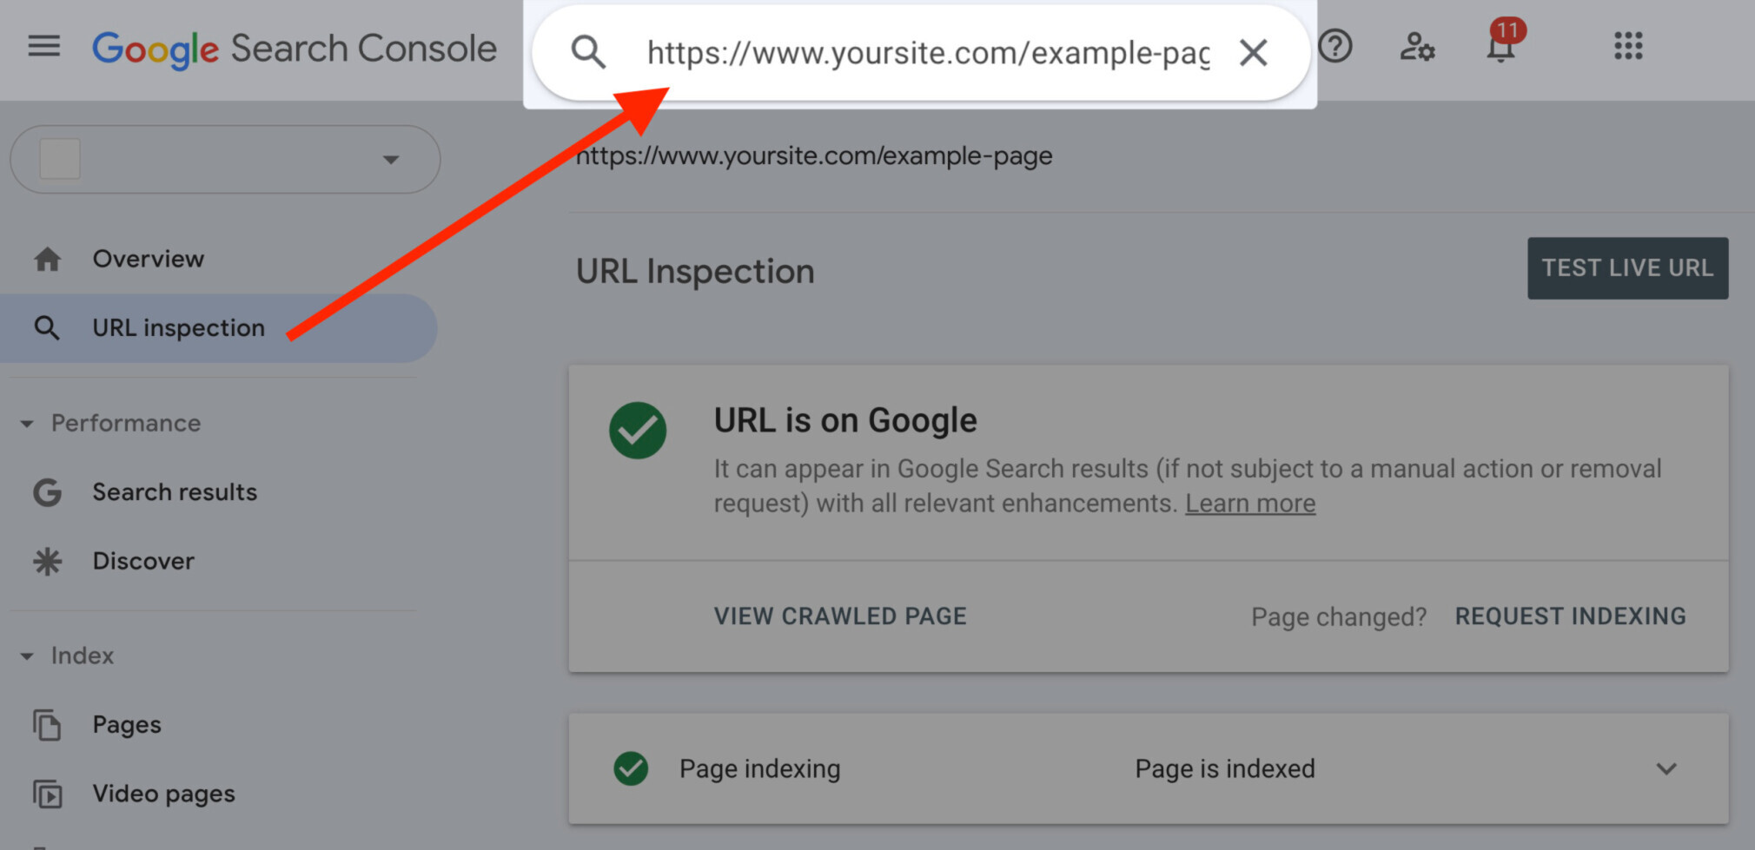Image resolution: width=1755 pixels, height=850 pixels.
Task: Click the Pages report icon
Action: [48, 725]
